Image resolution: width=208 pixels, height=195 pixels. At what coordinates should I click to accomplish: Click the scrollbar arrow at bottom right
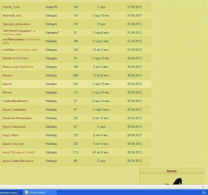point(203,187)
